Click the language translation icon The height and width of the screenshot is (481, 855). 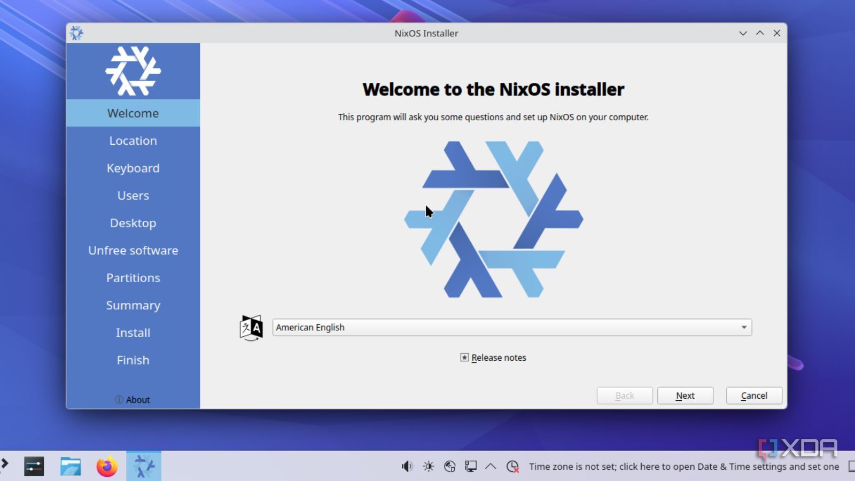(251, 328)
